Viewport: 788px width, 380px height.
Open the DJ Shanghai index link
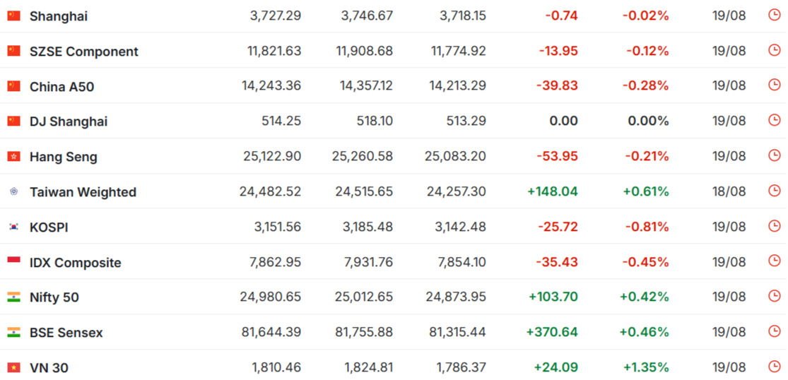click(x=69, y=121)
